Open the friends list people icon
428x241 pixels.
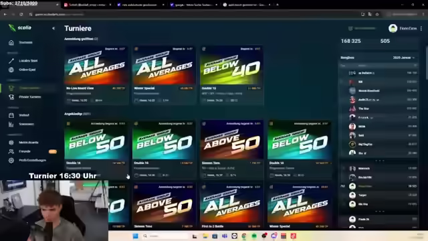(11, 151)
